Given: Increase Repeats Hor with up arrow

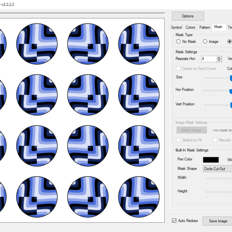Looking at the screenshot, I should tap(219, 57).
